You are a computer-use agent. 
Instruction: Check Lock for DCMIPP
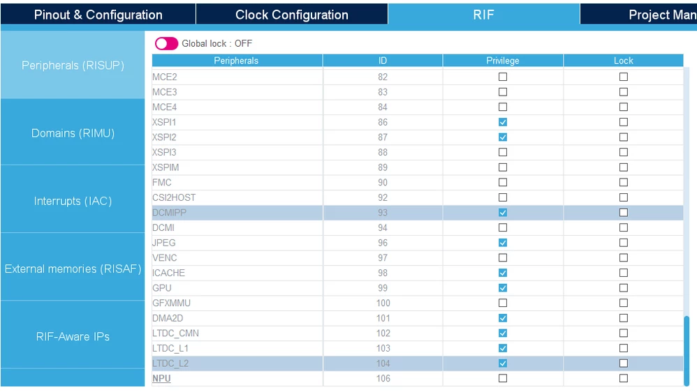(624, 213)
